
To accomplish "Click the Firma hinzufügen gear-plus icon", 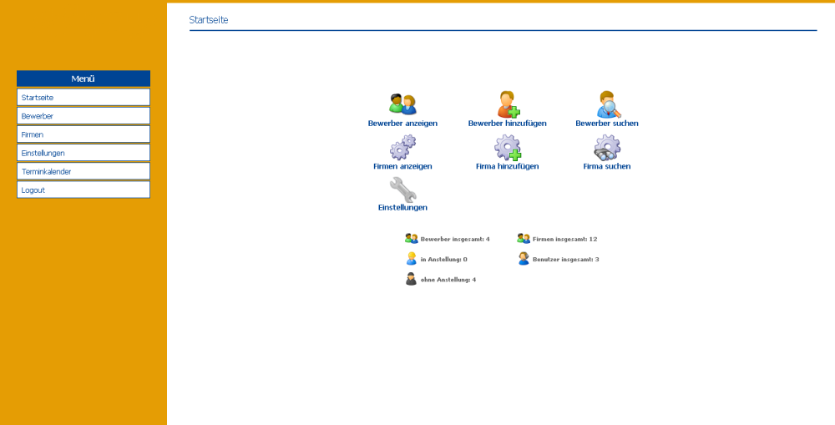I will tap(508, 148).
